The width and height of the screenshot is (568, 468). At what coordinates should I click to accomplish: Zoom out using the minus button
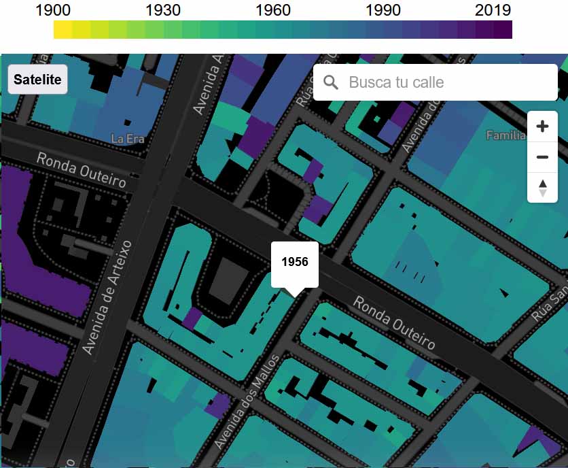pyautogui.click(x=542, y=157)
